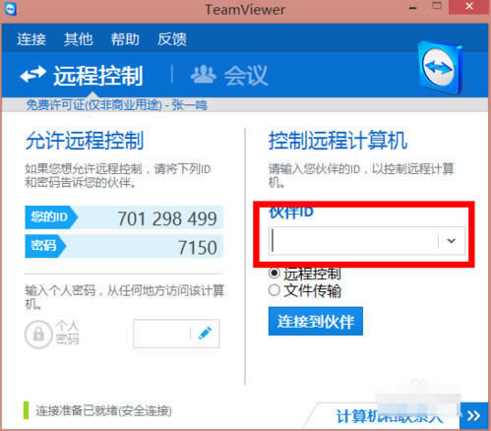The height and width of the screenshot is (431, 491).
Task: Click the personal password input field
Action: (161, 334)
